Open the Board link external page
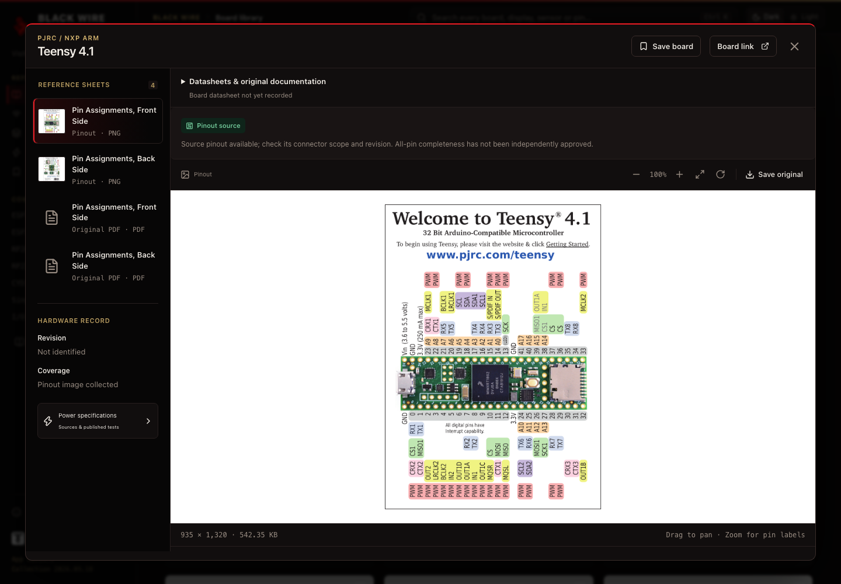Screen dimensions: 841x584 click(x=743, y=46)
